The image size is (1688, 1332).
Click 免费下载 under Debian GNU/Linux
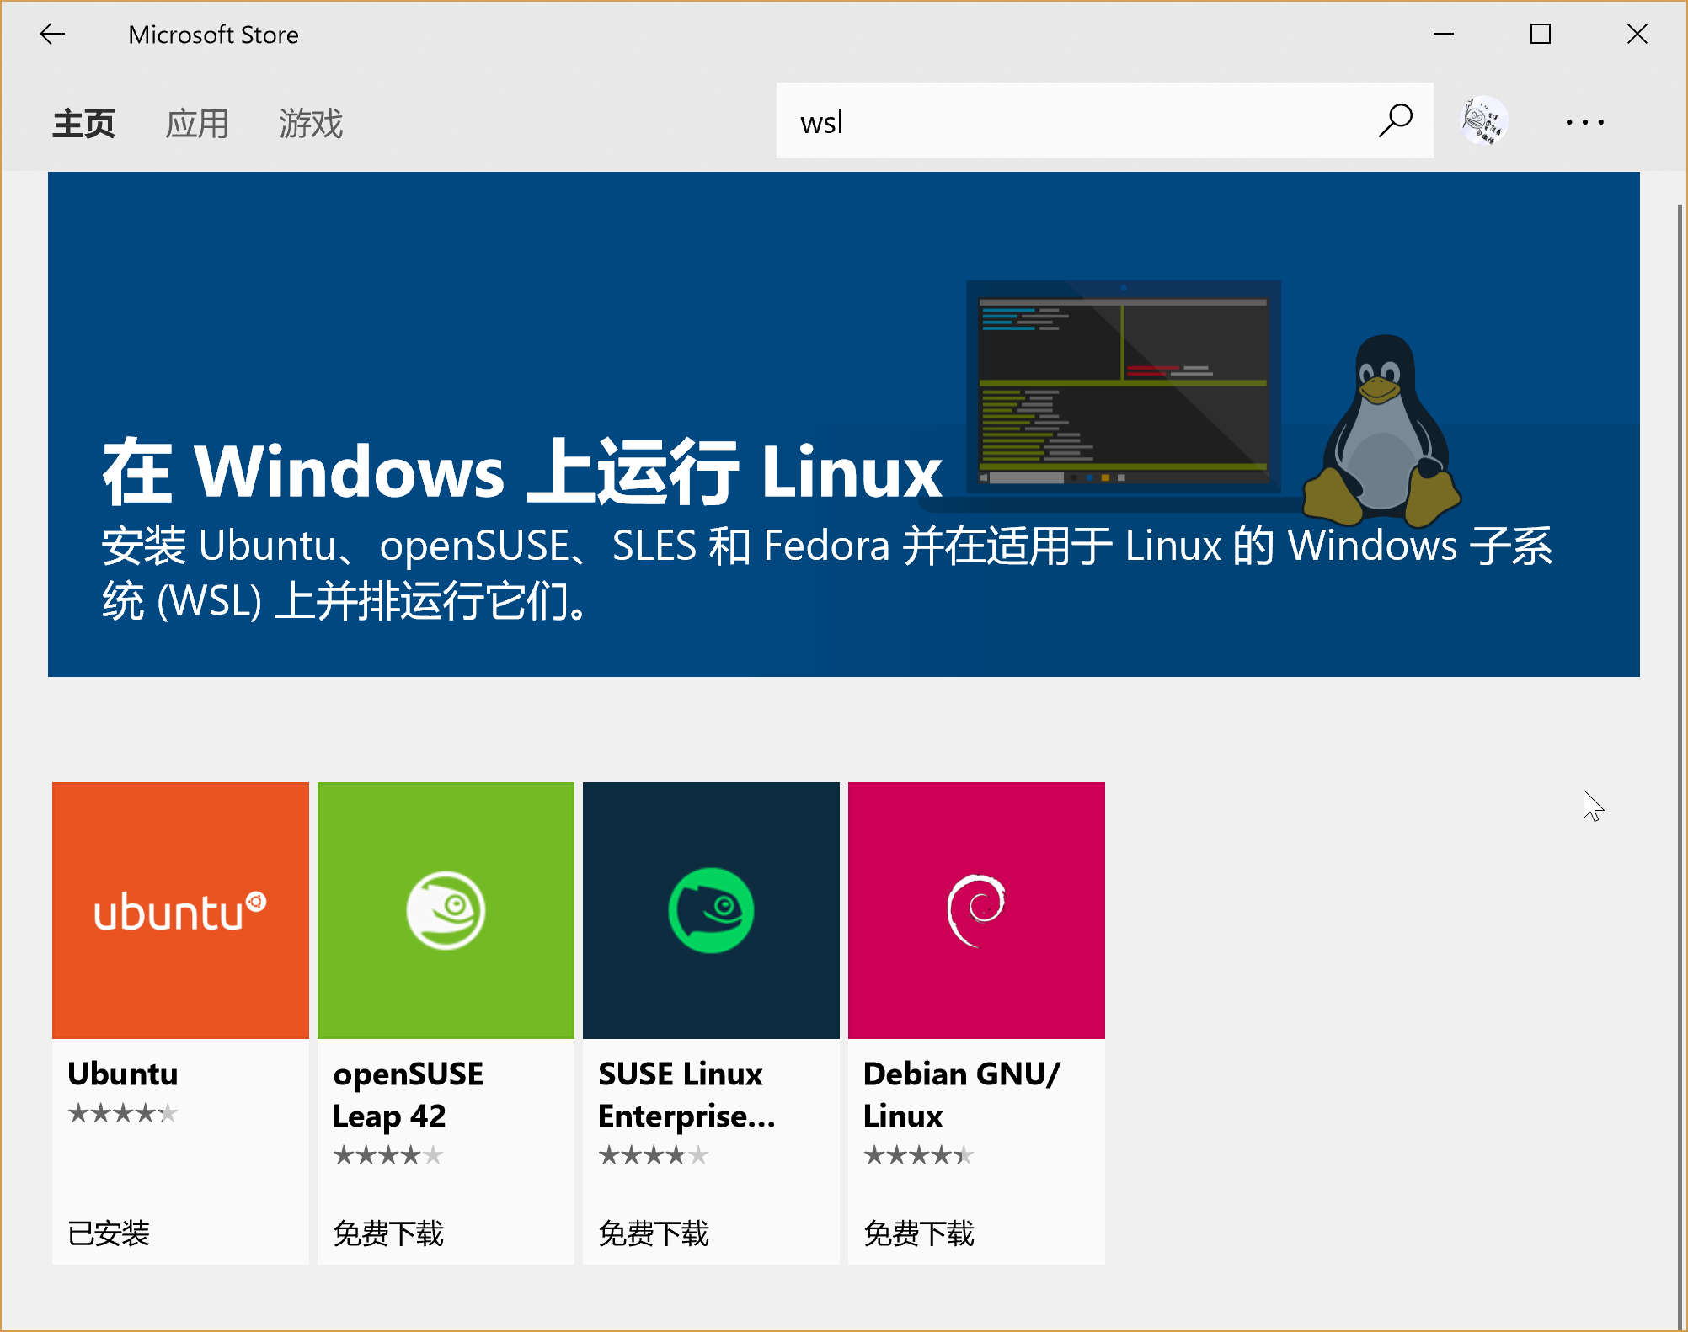[918, 1233]
